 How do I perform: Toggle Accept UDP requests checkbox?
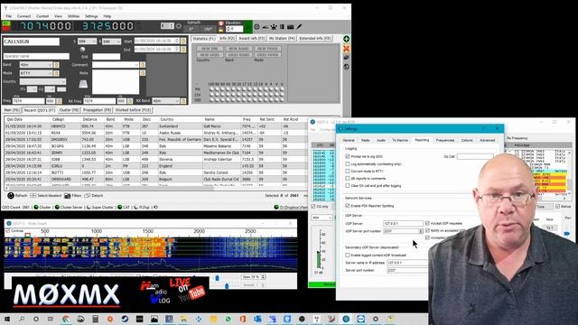coord(427,223)
